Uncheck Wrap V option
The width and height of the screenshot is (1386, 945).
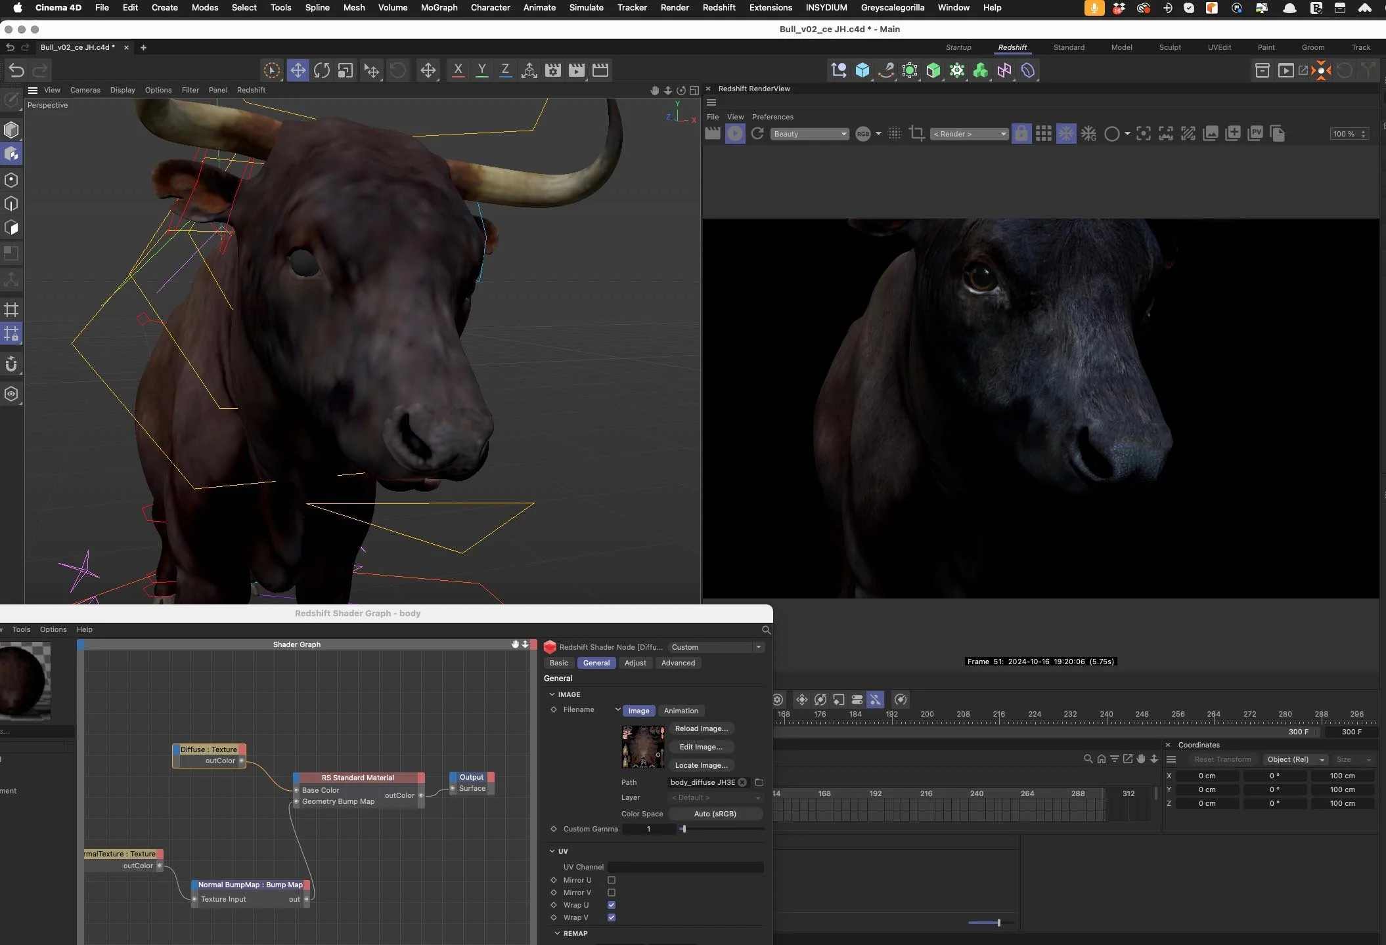[612, 917]
